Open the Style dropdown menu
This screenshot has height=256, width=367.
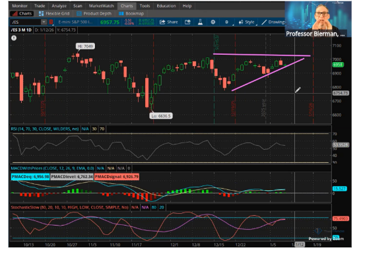tap(246, 22)
